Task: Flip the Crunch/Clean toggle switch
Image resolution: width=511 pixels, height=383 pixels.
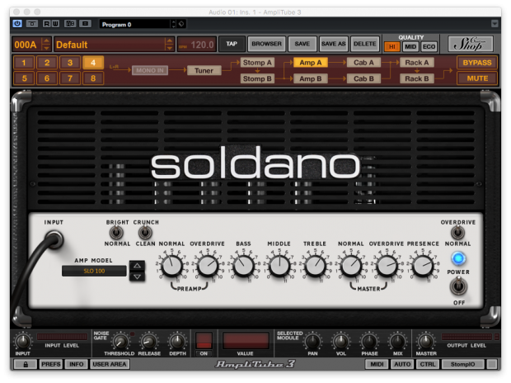Action: [145, 233]
